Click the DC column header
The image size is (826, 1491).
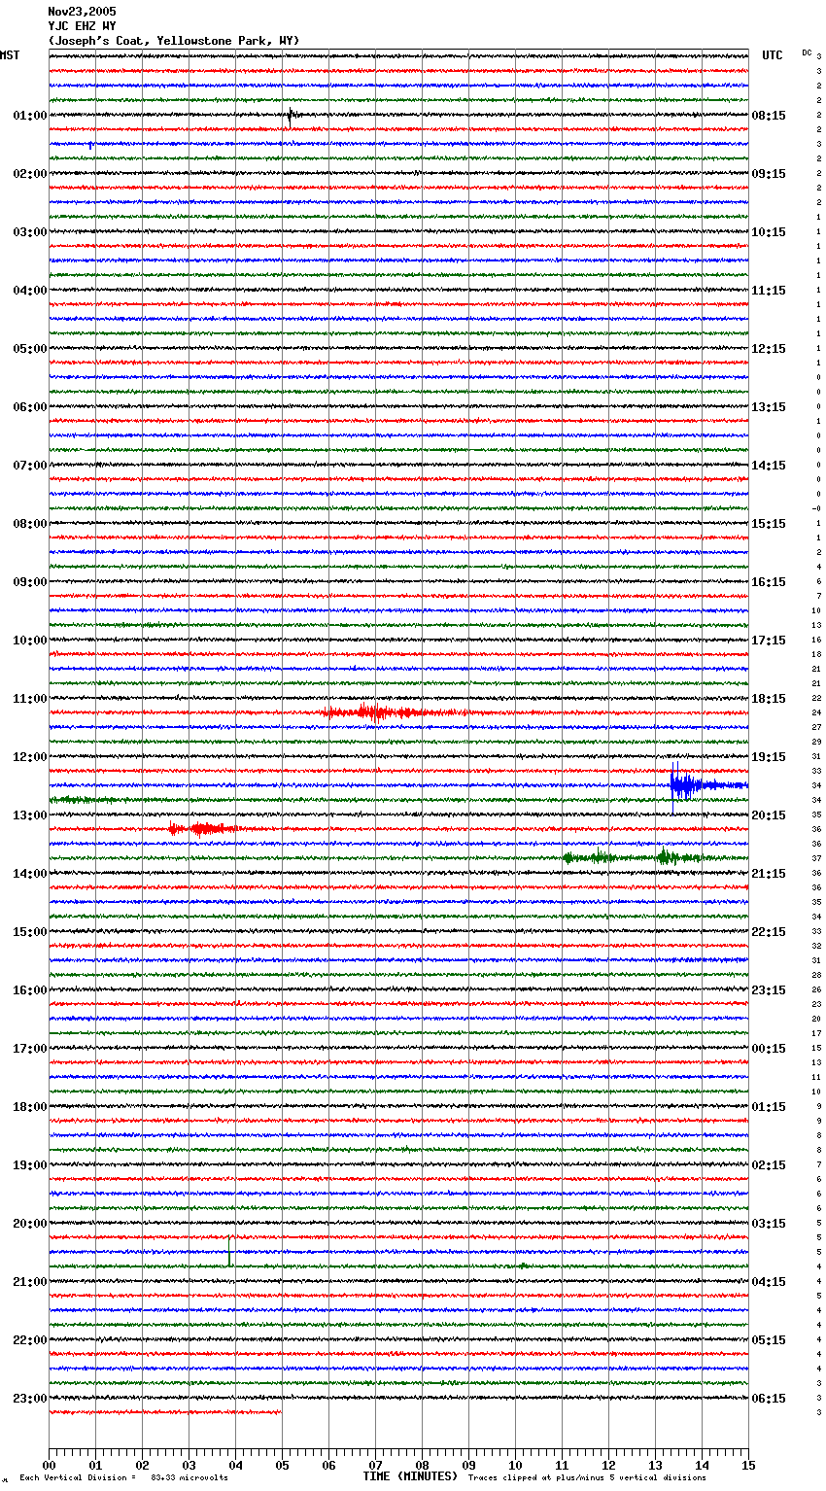(x=807, y=52)
